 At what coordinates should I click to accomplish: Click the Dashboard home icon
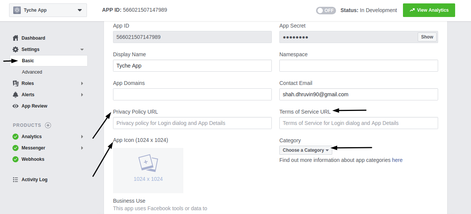[15, 38]
